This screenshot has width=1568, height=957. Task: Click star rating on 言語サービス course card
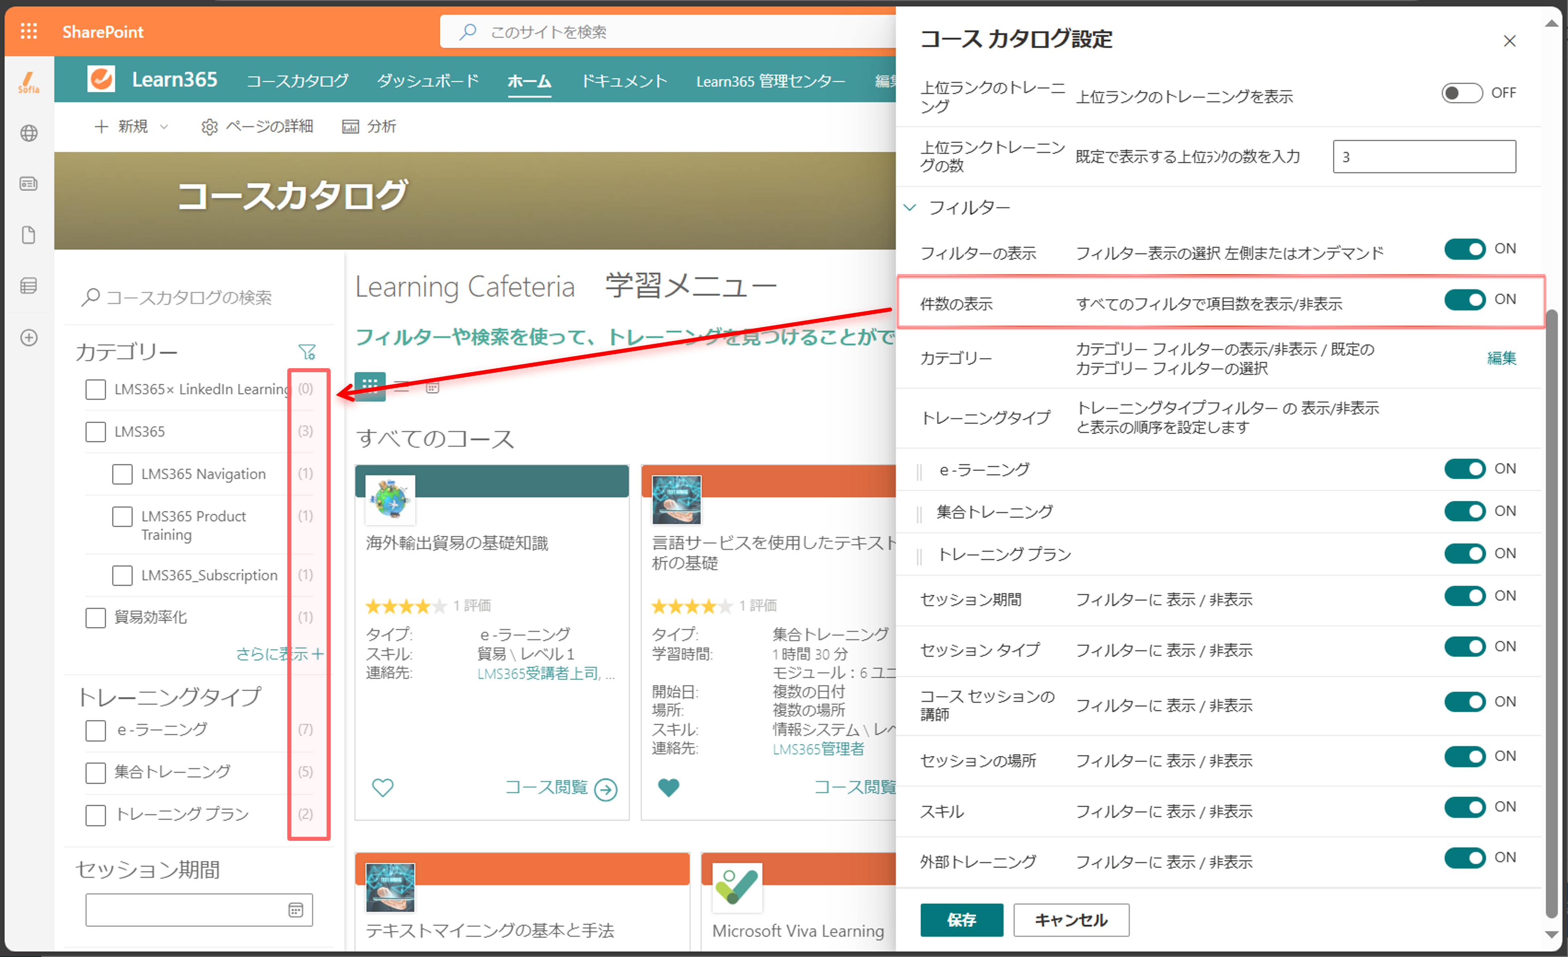[x=692, y=606]
